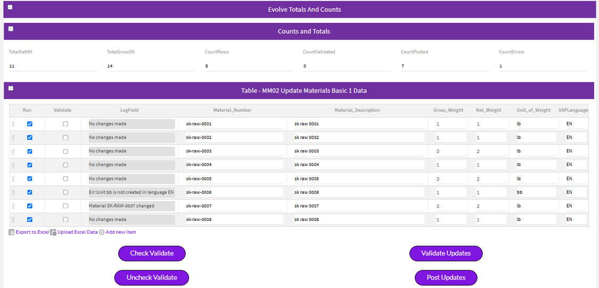The height and width of the screenshot is (288, 599).
Task: Click the CountValidated value field
Action: point(347,67)
